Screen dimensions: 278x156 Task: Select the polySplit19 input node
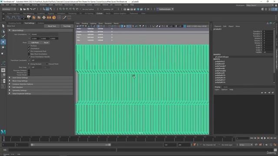220,75
